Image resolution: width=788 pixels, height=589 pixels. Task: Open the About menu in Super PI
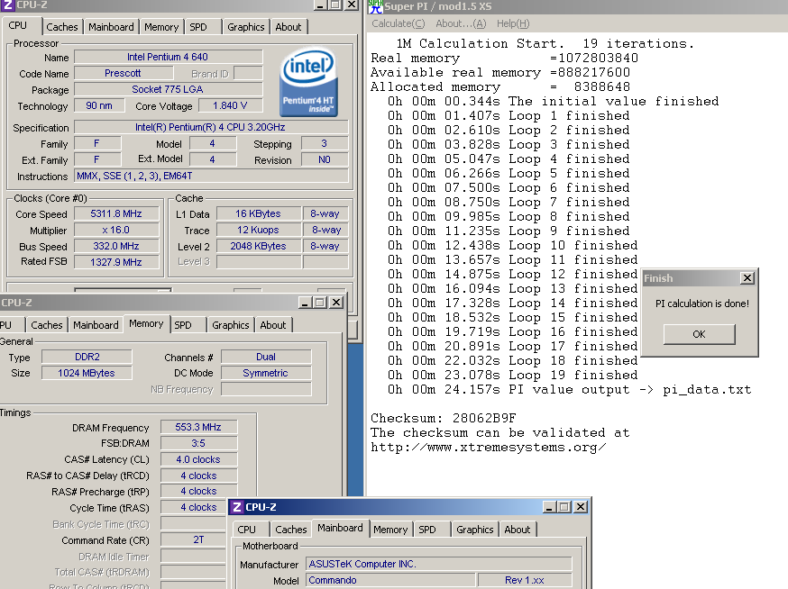(x=461, y=23)
